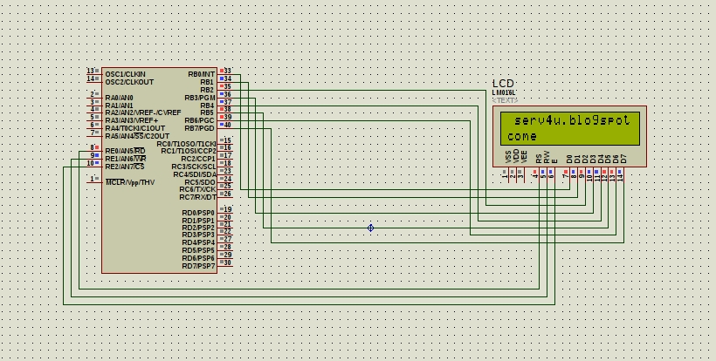716x361 pixels.
Task: Click the RD6/PSP6 pin label
Action: coord(198,258)
